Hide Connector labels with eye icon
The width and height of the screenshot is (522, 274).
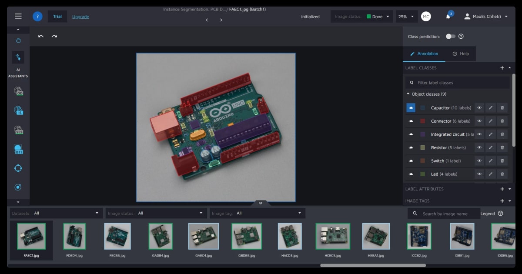pos(479,121)
